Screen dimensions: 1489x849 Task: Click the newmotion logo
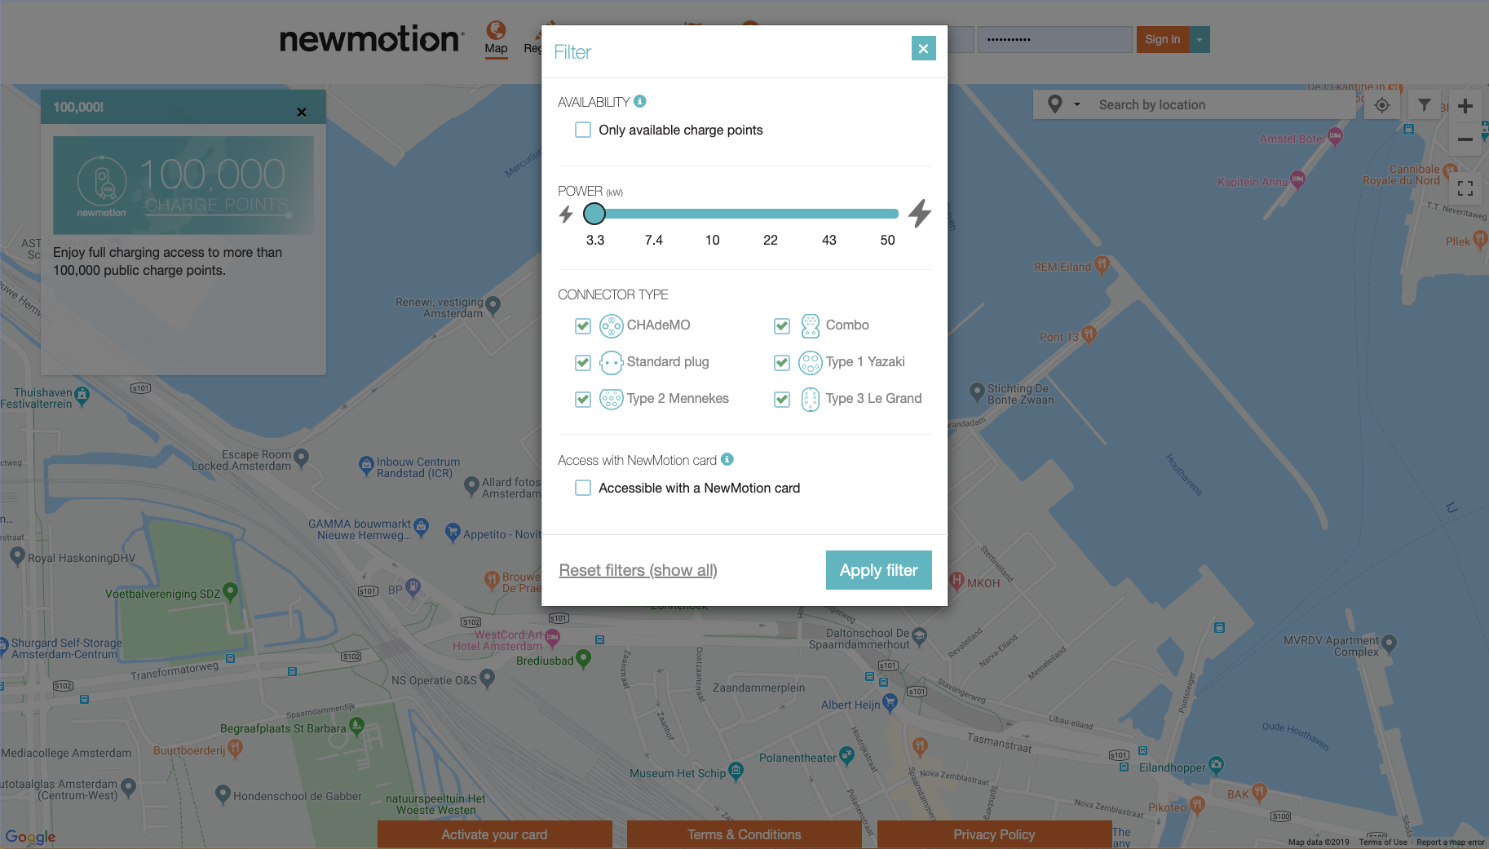tap(372, 39)
